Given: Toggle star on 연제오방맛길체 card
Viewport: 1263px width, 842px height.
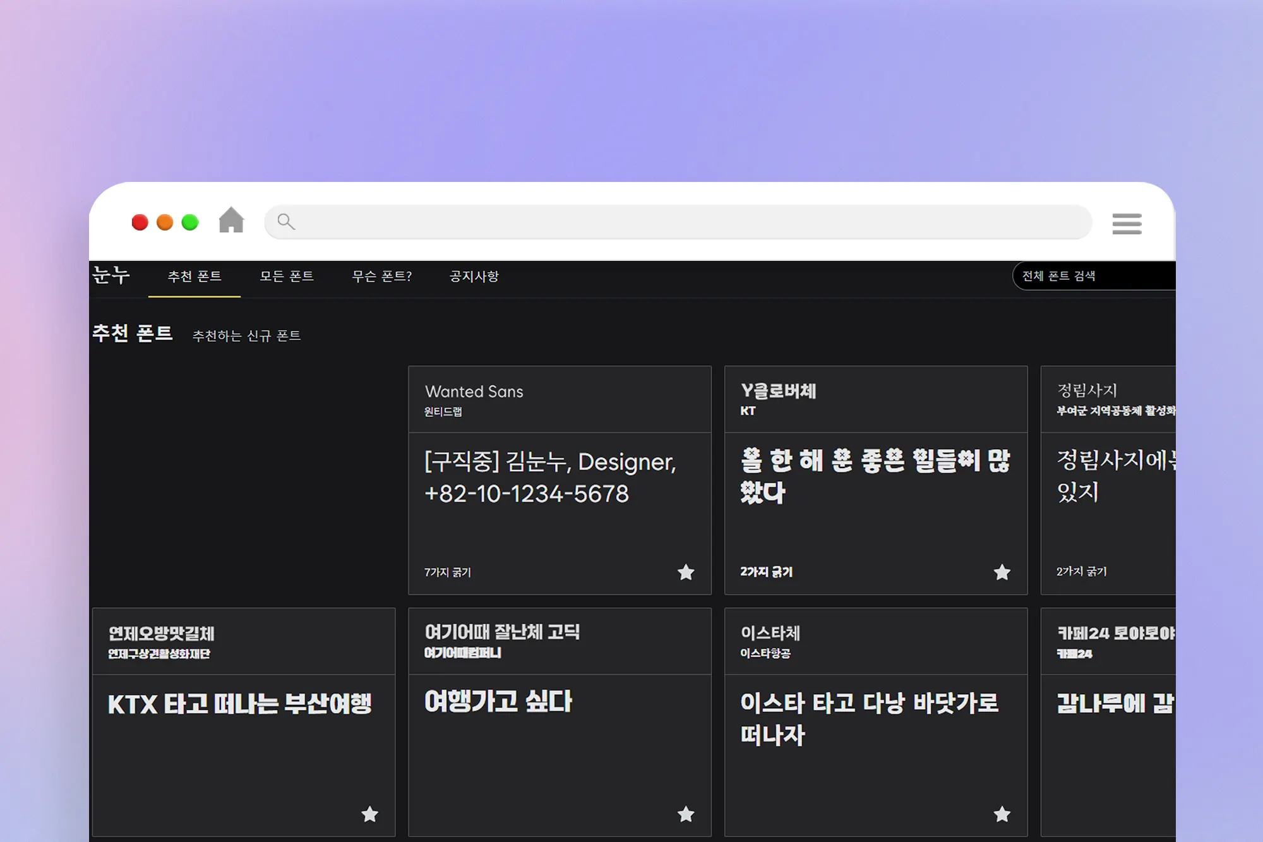Looking at the screenshot, I should click(370, 814).
